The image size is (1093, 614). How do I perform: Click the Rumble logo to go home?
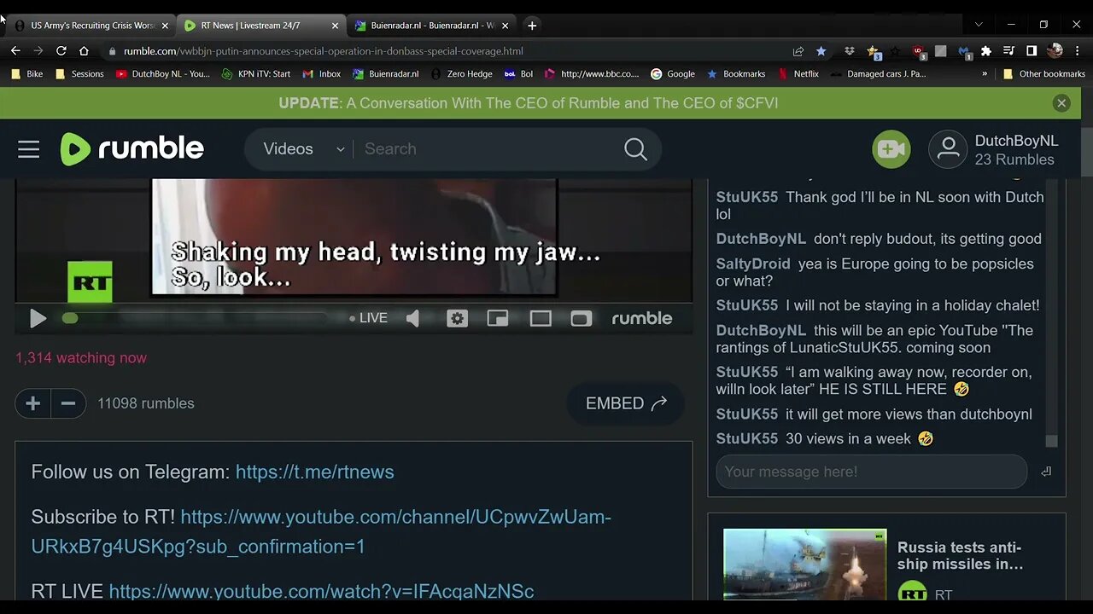point(132,149)
